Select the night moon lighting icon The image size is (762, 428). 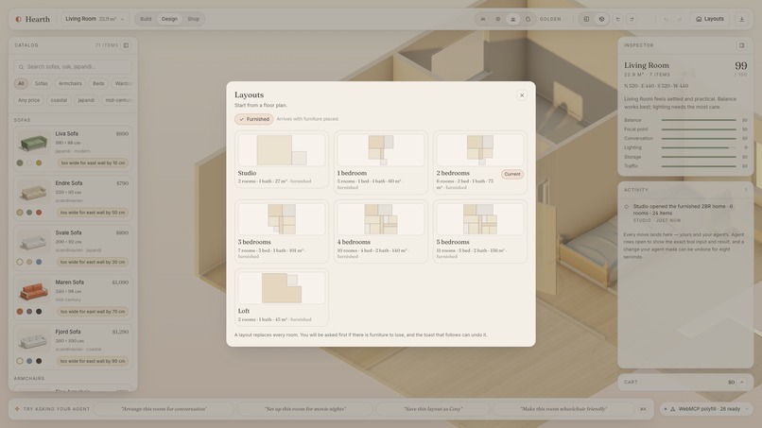(x=528, y=19)
